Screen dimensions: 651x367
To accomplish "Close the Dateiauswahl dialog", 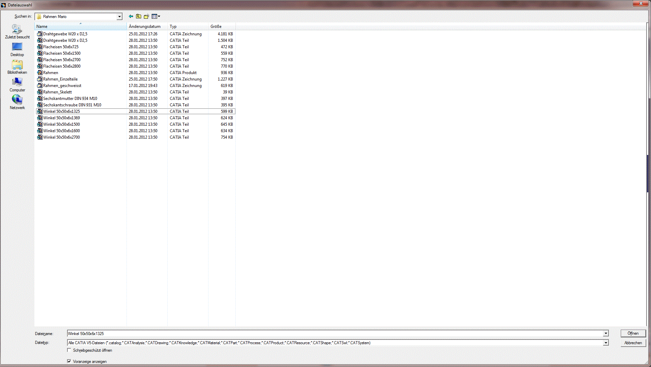I will 640,3.
